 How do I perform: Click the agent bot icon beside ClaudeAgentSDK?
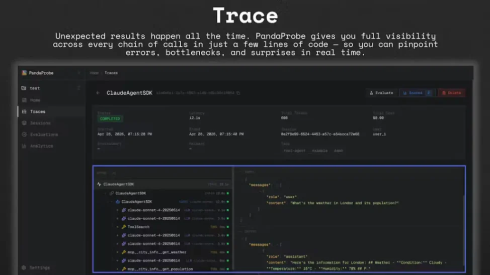(x=118, y=202)
